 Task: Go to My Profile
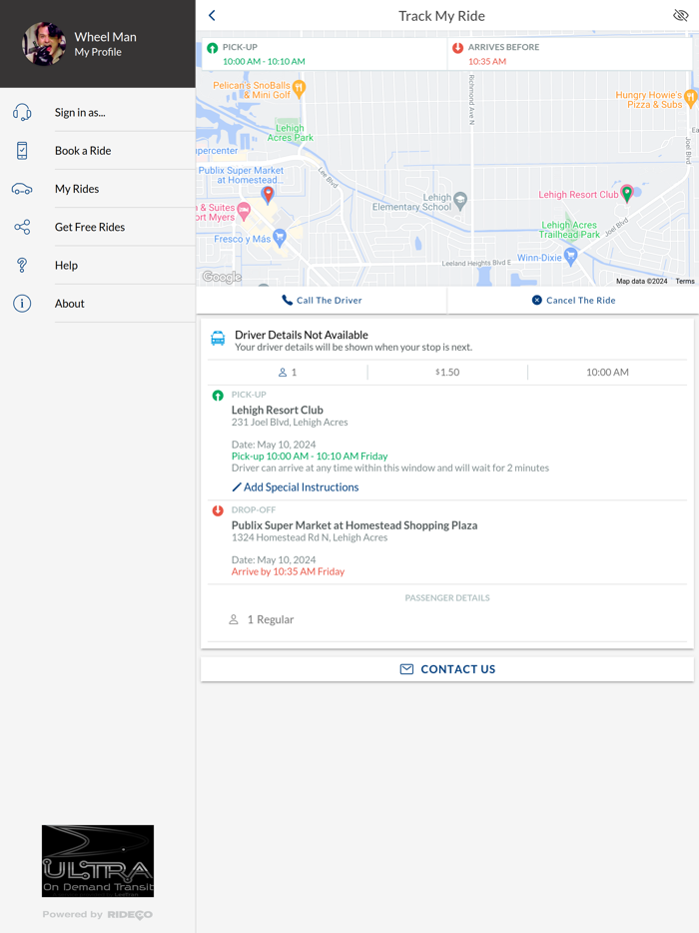[x=98, y=52]
